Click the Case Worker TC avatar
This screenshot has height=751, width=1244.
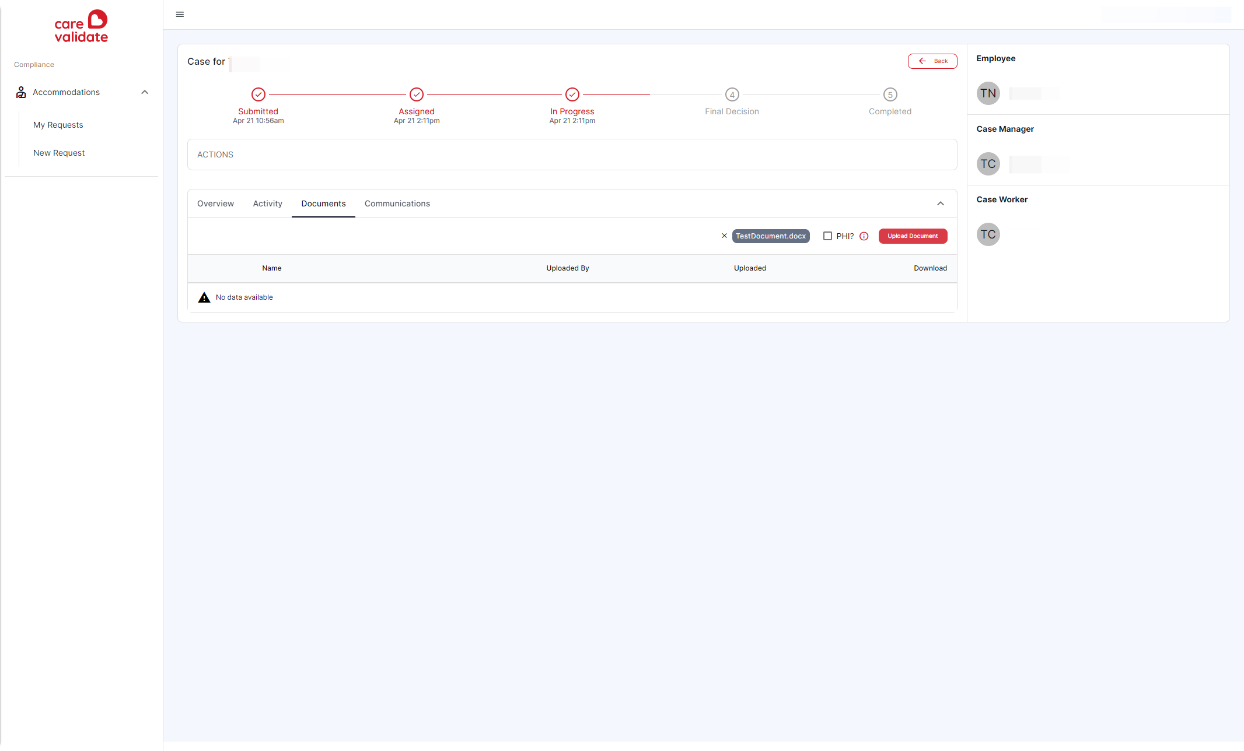click(x=988, y=234)
